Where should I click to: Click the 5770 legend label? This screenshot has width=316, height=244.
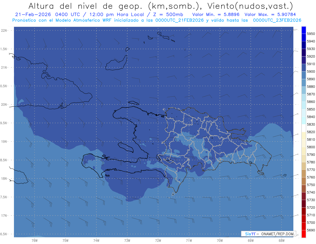[x=311, y=170]
